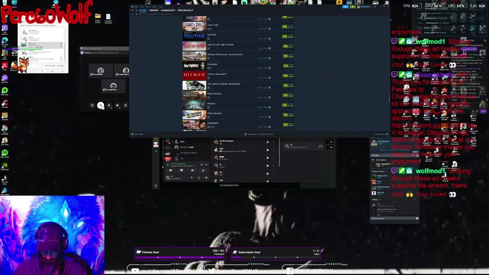Open the Steam LIBRARY tab
The image size is (489, 275).
(x=154, y=10)
